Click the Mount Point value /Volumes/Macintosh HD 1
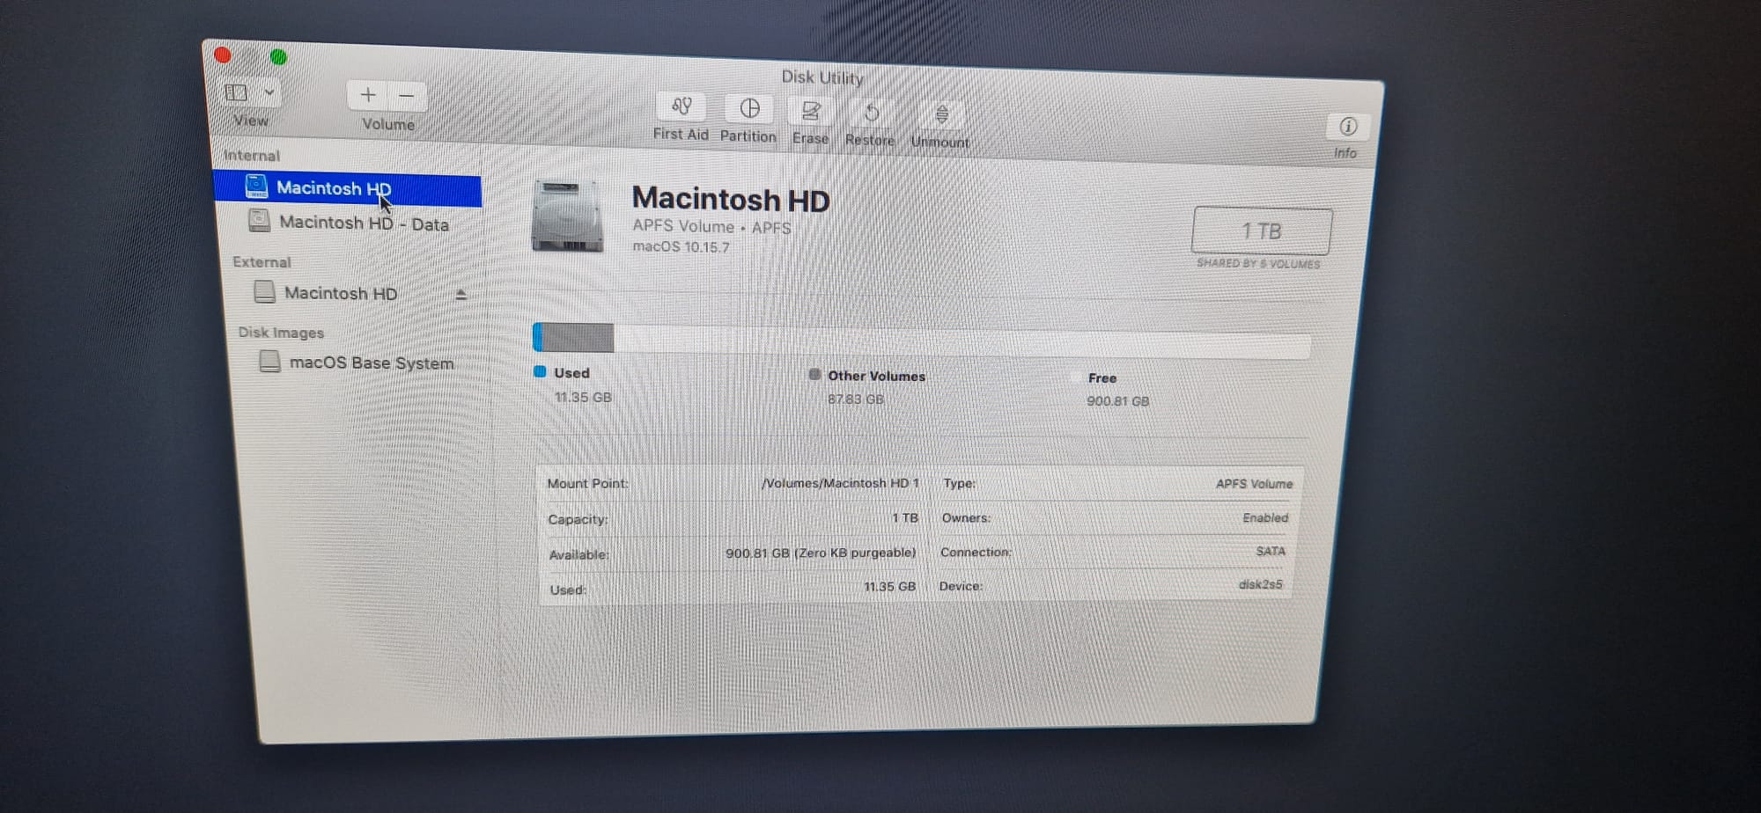 point(840,483)
